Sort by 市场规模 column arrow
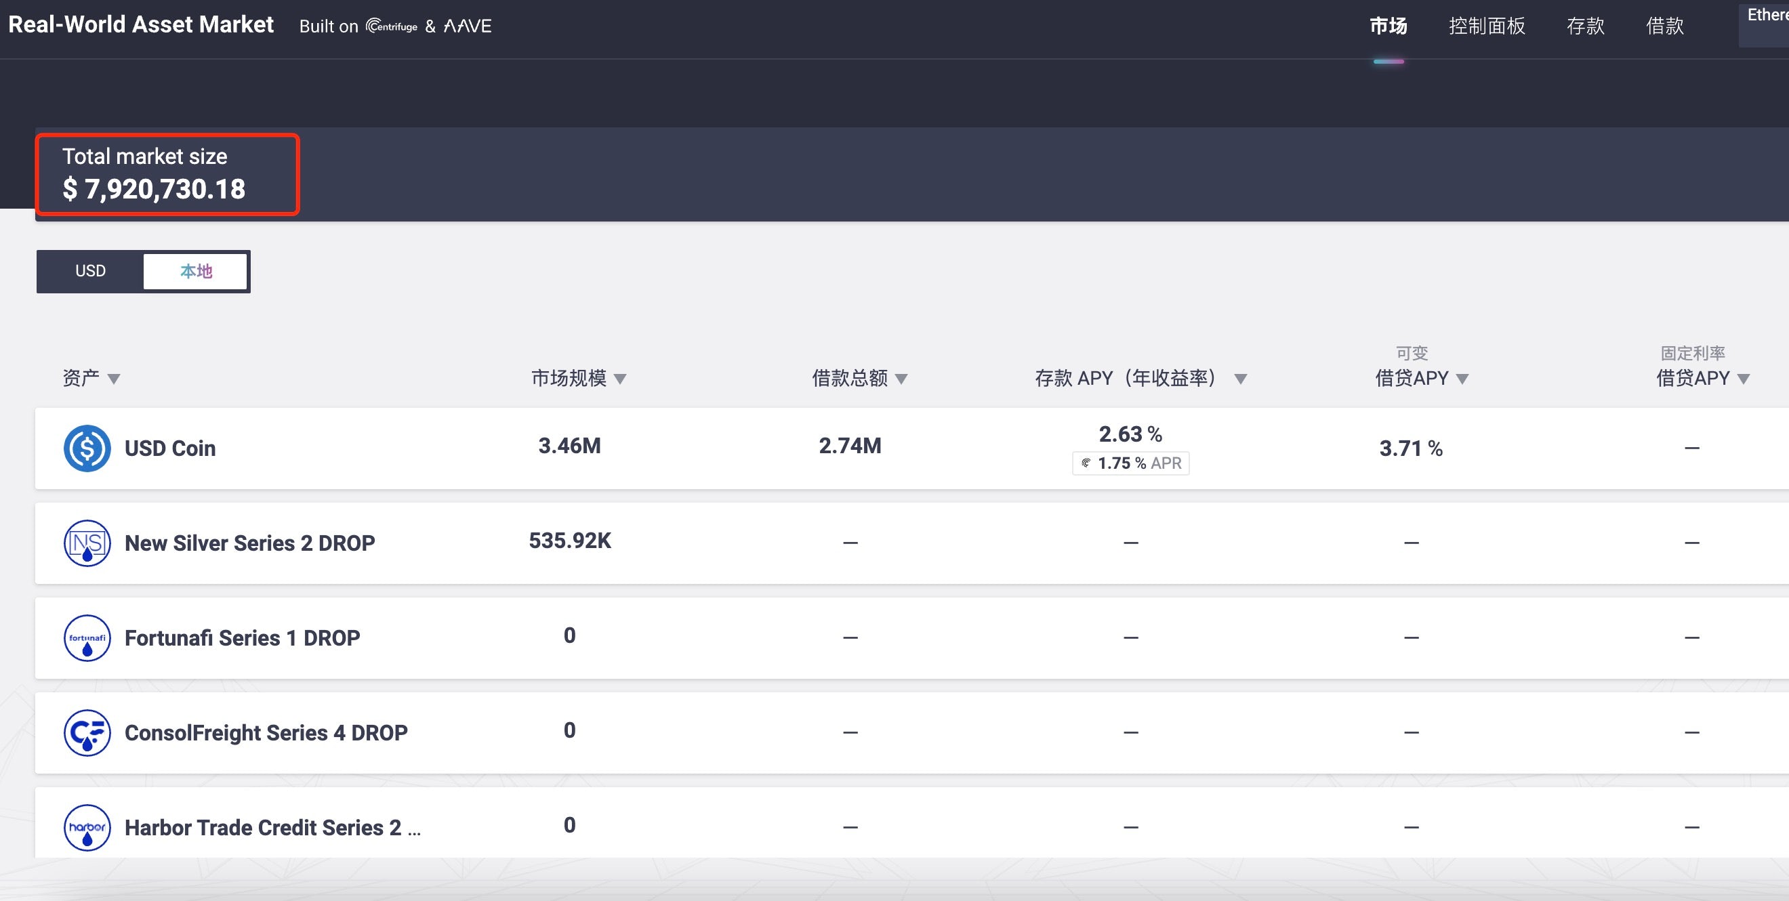Screen dimensions: 1789x901 click(620, 379)
